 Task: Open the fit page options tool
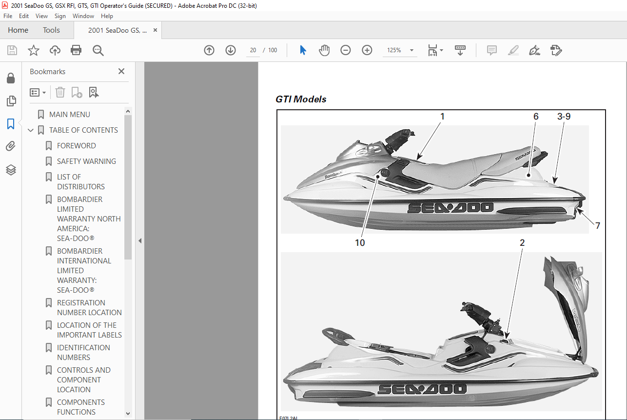click(435, 50)
